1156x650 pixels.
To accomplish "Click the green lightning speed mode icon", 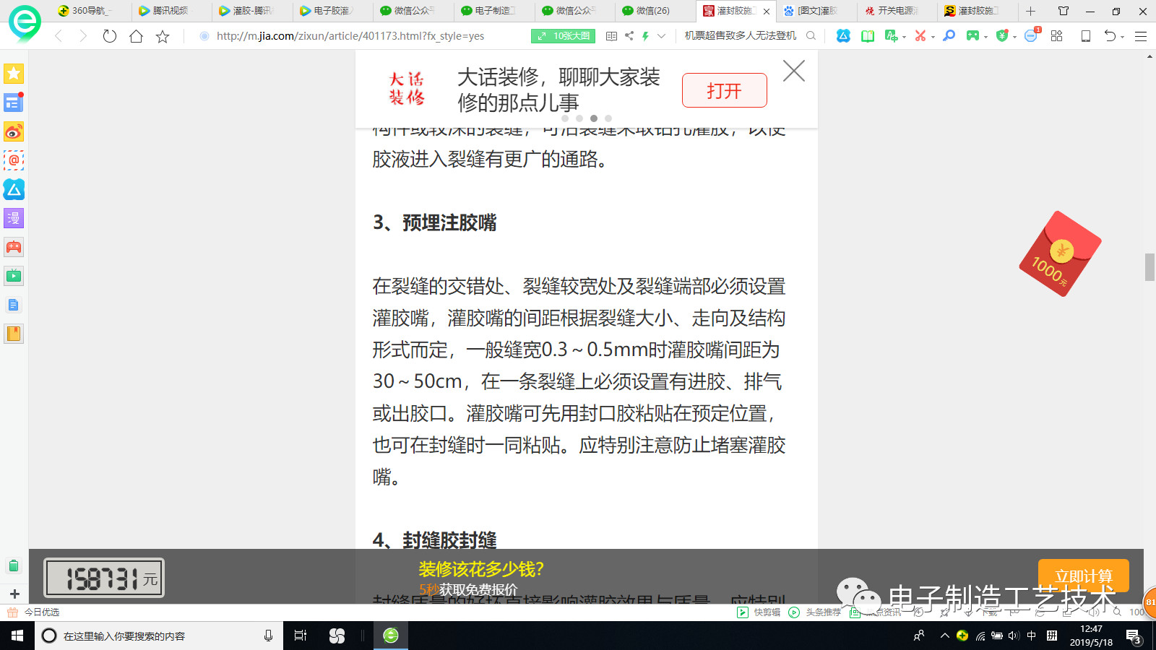I will coord(645,36).
